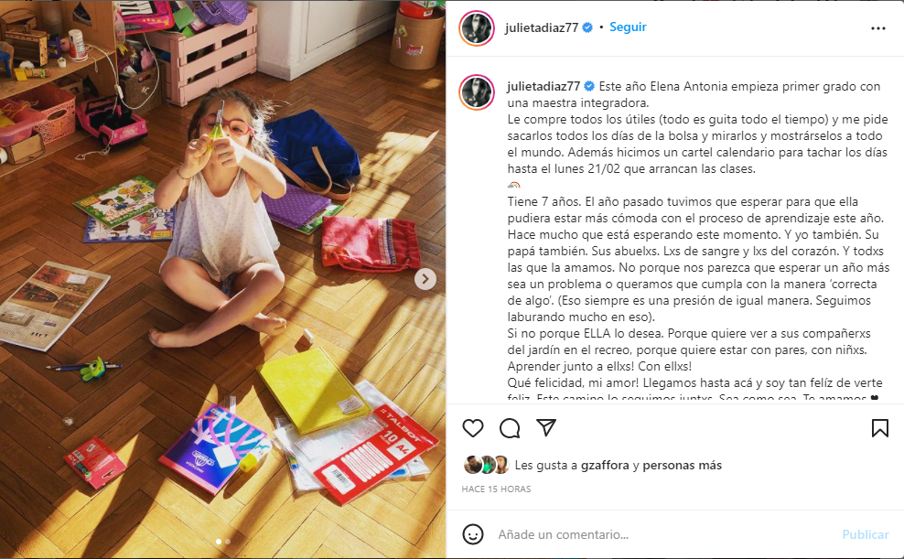Save the post with the bookmark icon
904x559 pixels.
880,428
